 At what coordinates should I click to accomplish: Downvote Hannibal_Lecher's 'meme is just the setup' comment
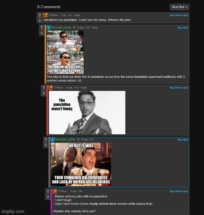point(42,33)
